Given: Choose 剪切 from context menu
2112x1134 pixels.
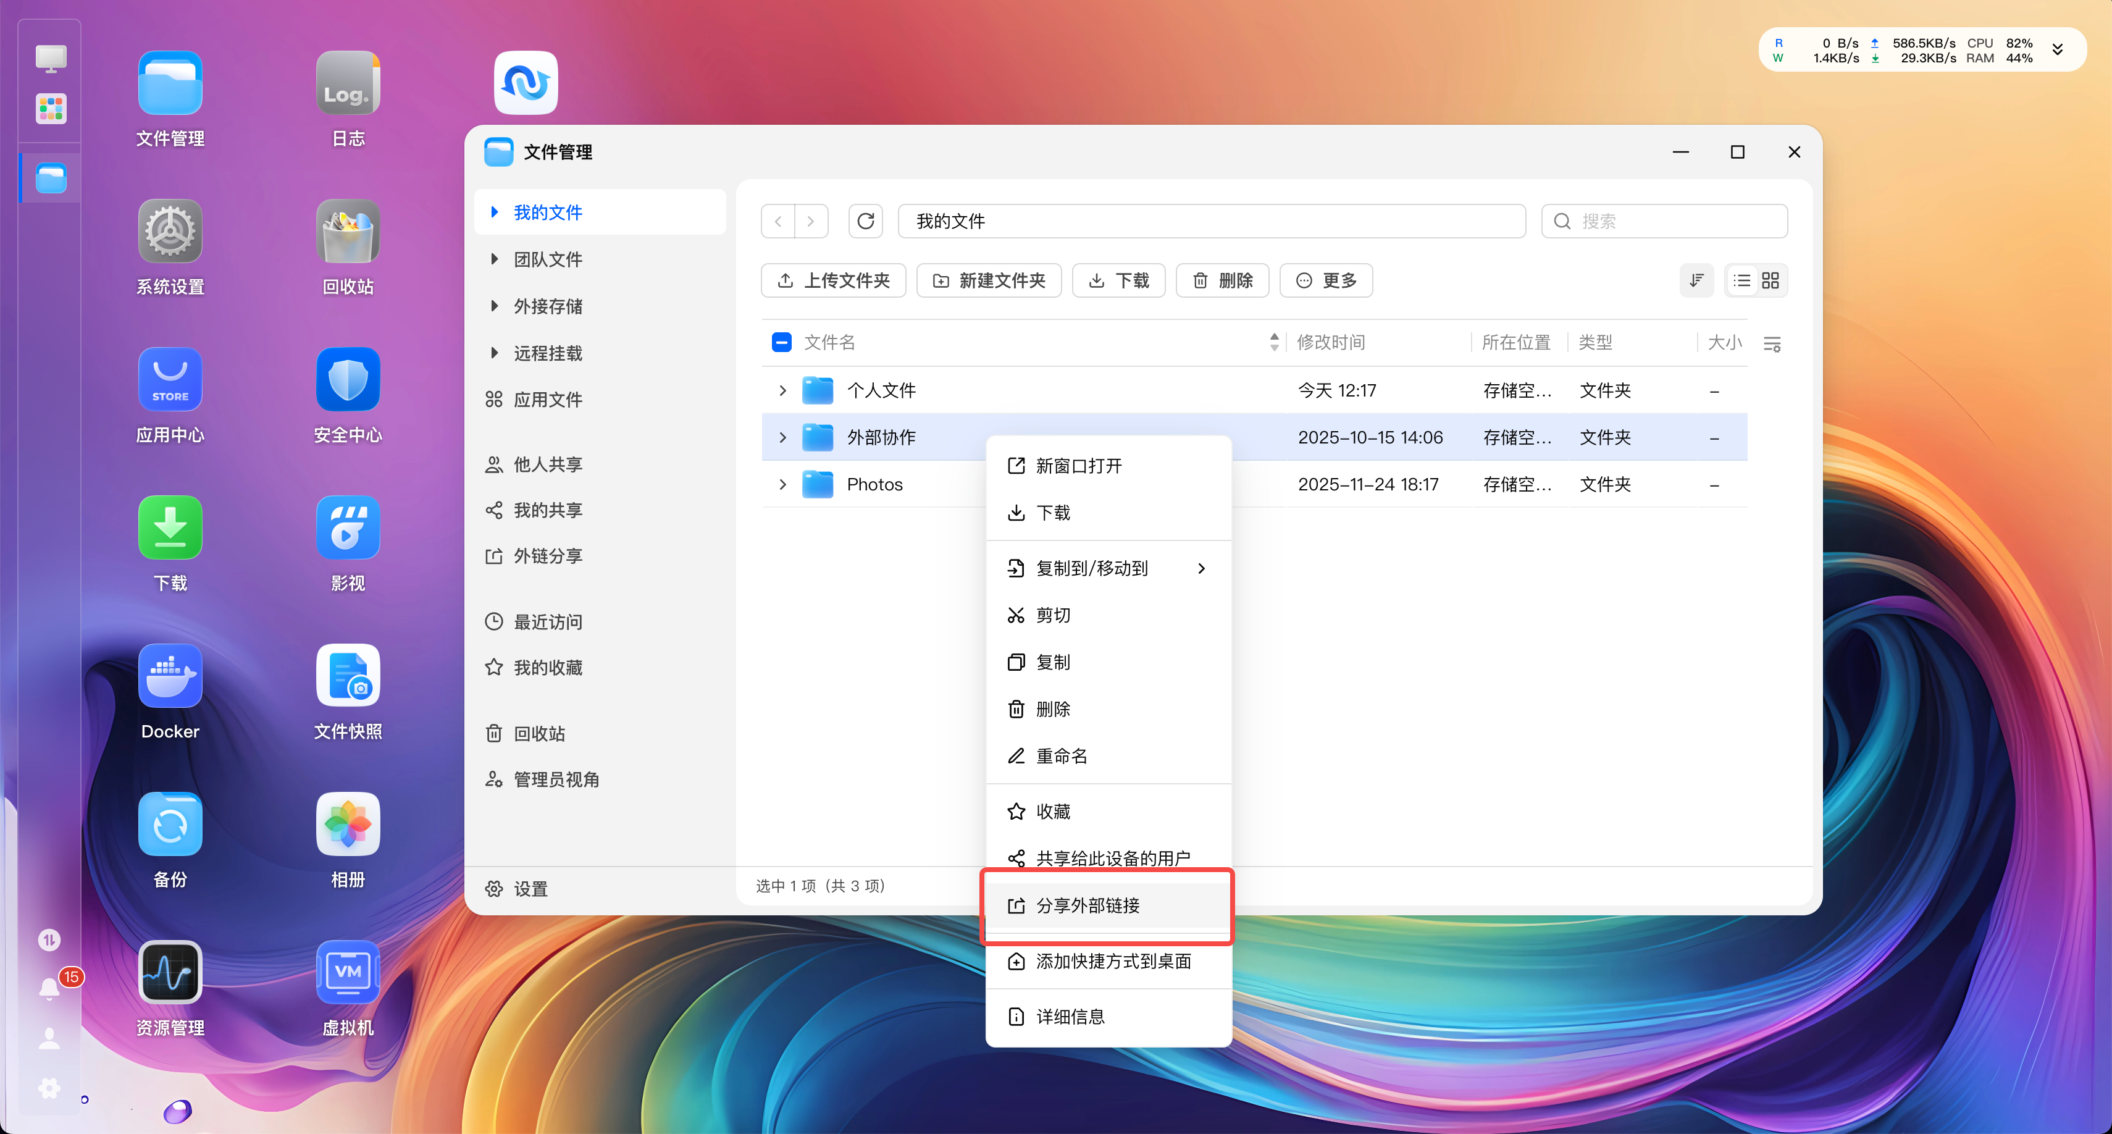Looking at the screenshot, I should tap(1108, 615).
